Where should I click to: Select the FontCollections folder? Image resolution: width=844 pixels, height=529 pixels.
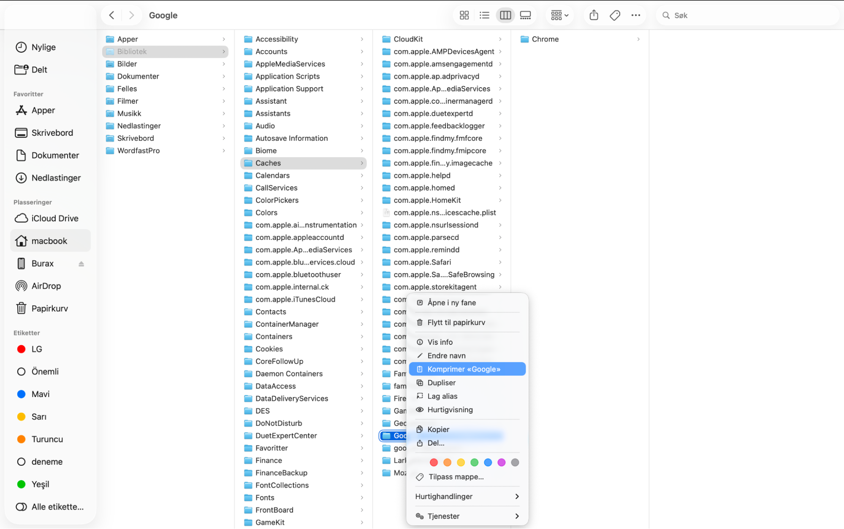point(303,485)
